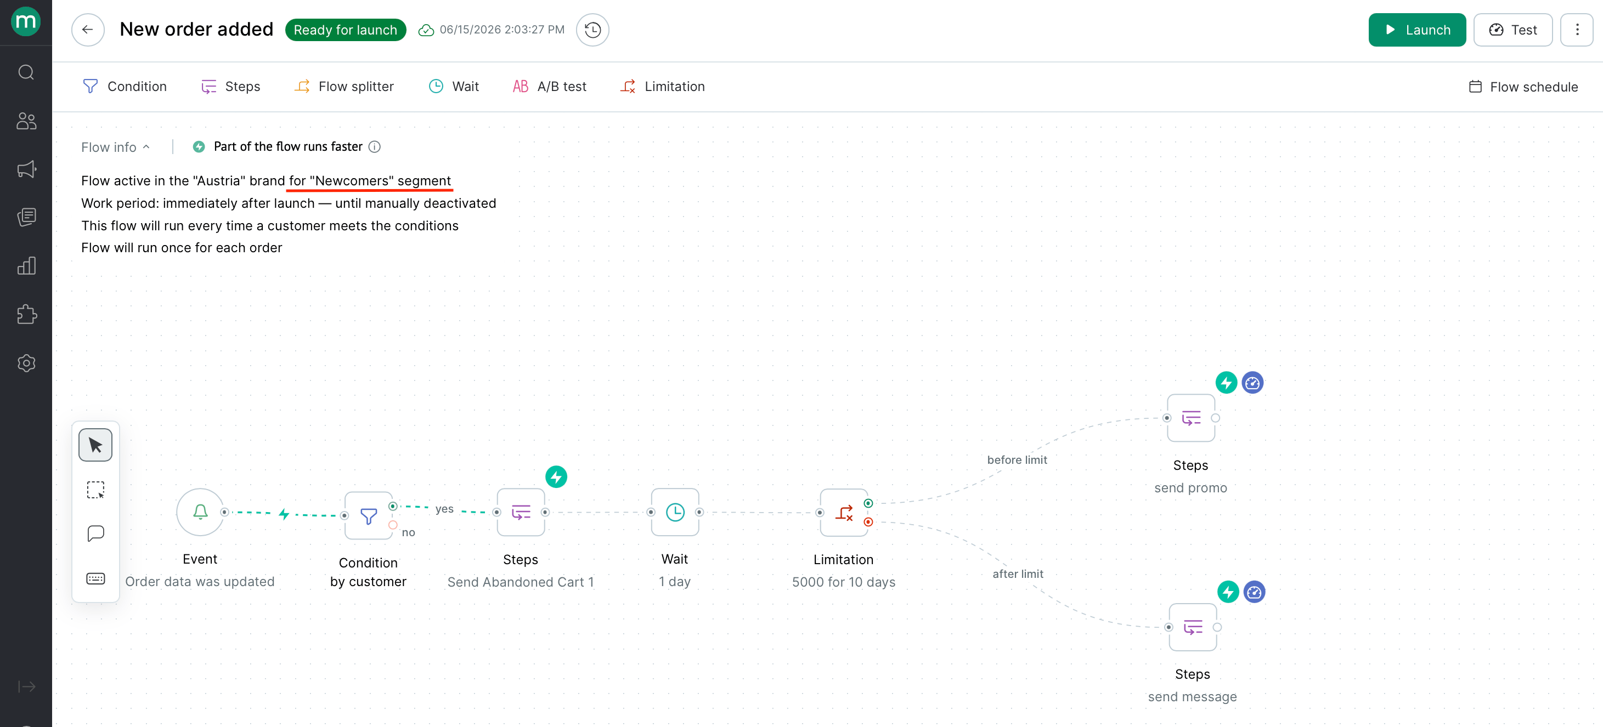Click lightning badge above Send Abandoned Cart node
This screenshot has height=727, width=1603.
(556, 477)
